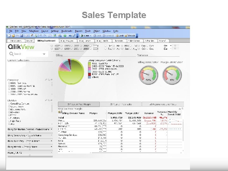Click the edit script toolbar icon
The width and height of the screenshot is (228, 171).
(x=32, y=35)
